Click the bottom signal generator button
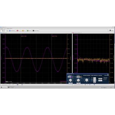This screenshot has width=115, height=115. pos(95,82)
